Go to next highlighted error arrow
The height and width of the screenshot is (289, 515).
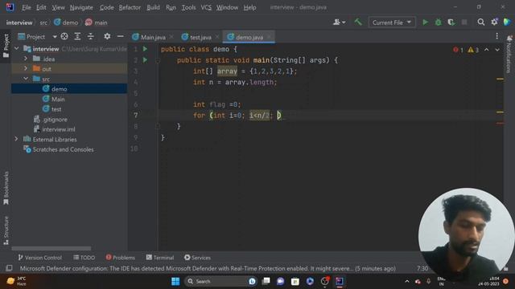pos(497,50)
